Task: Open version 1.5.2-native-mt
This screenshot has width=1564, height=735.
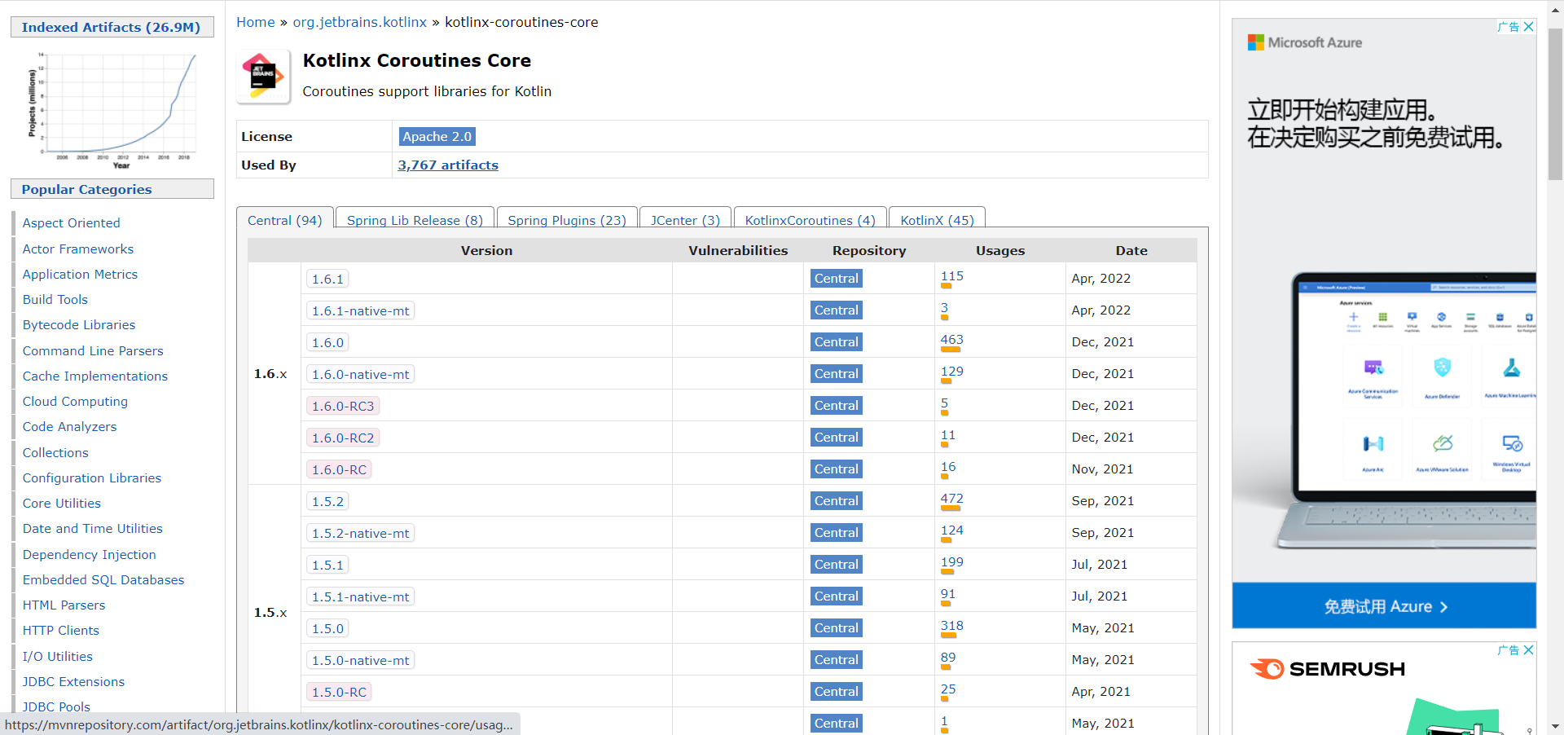Action: (360, 533)
